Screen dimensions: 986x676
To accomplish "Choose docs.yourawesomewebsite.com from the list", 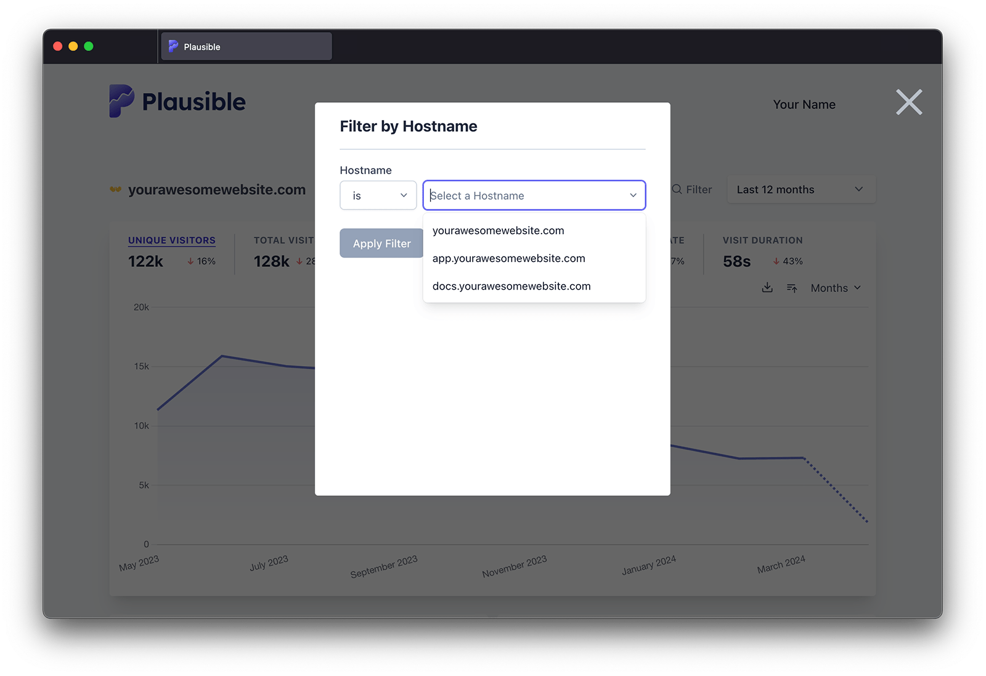I will (534, 286).
